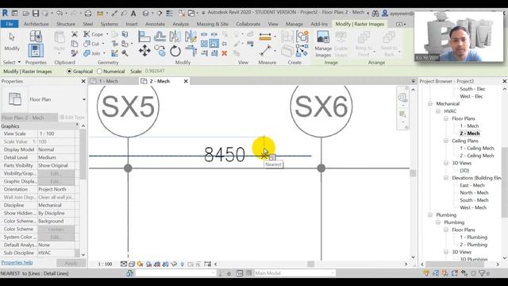508x286 pixels.
Task: Collapse the Mechanical node in Project Browser
Action: point(430,104)
